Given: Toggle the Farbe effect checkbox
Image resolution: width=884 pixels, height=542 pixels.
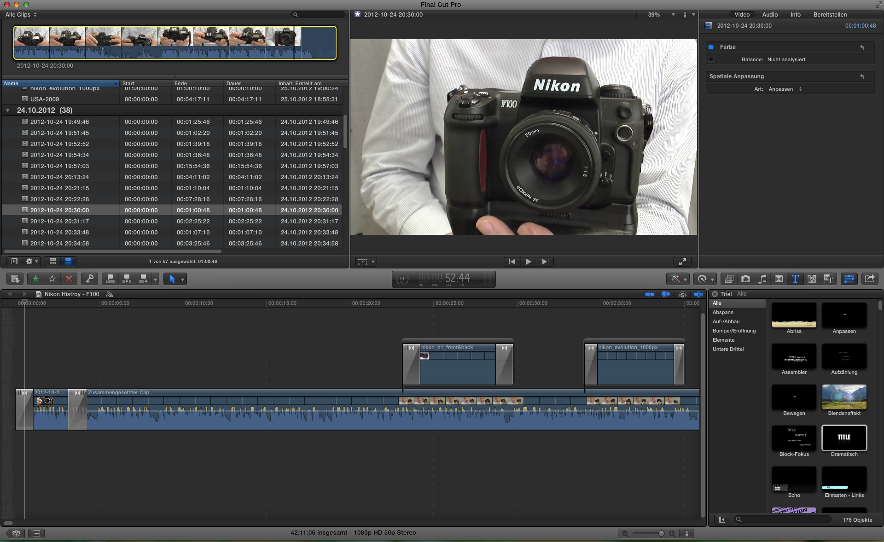Looking at the screenshot, I should click(x=711, y=47).
